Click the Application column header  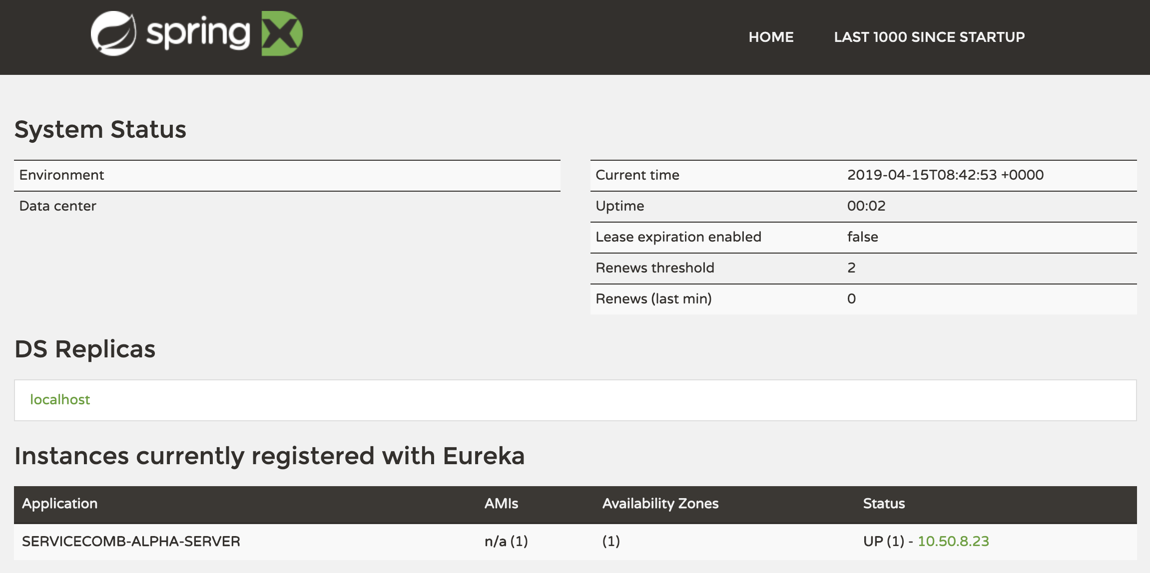59,503
